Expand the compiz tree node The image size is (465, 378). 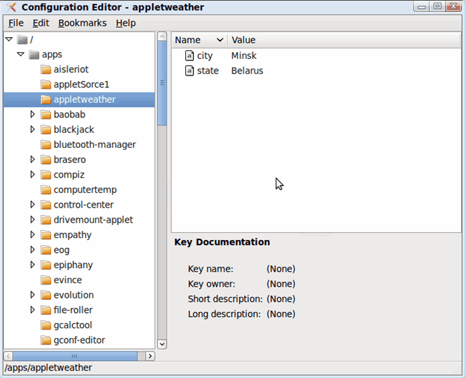[33, 174]
